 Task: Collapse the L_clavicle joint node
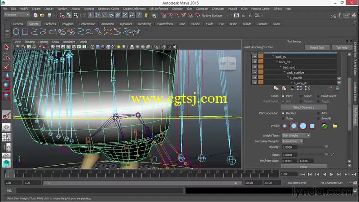tap(288, 78)
